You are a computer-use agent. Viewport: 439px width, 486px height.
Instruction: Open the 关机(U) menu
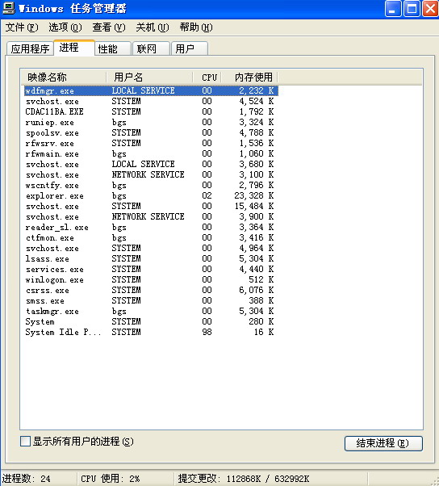coord(153,27)
